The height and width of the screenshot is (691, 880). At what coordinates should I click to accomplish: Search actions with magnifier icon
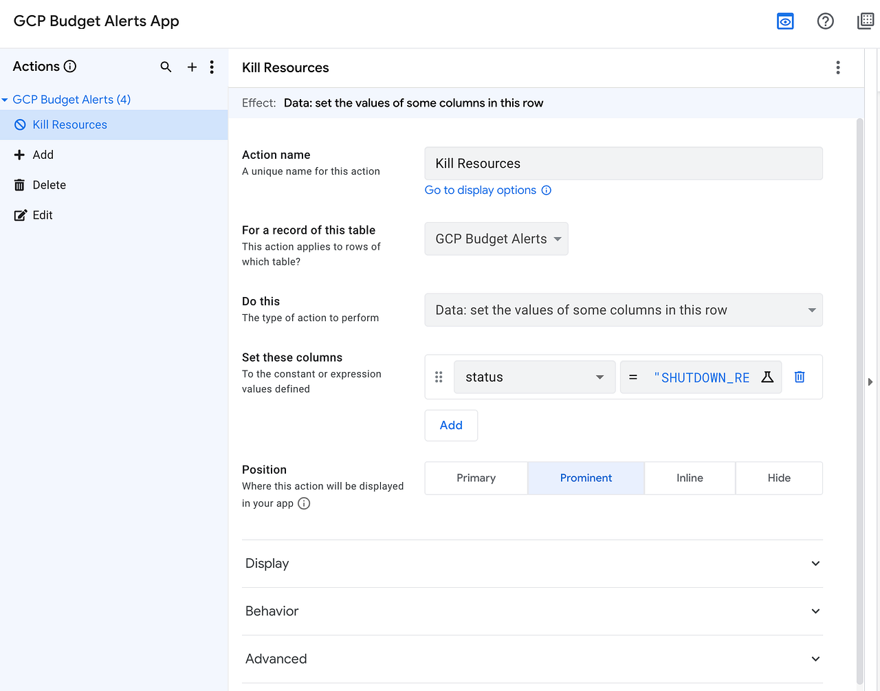166,67
